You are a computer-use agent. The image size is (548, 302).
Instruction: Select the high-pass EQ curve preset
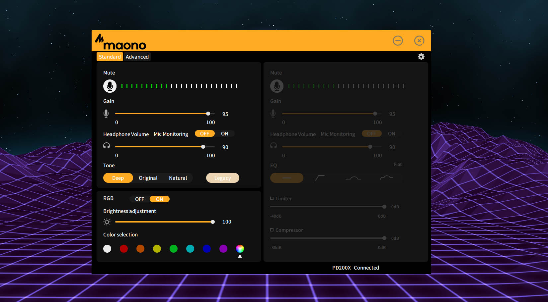(320, 178)
